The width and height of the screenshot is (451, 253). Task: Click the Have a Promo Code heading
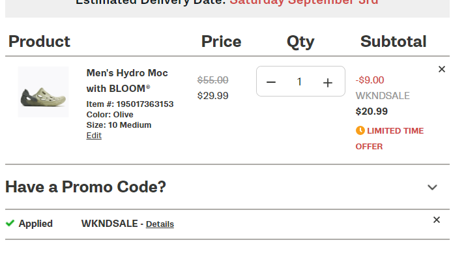click(86, 187)
